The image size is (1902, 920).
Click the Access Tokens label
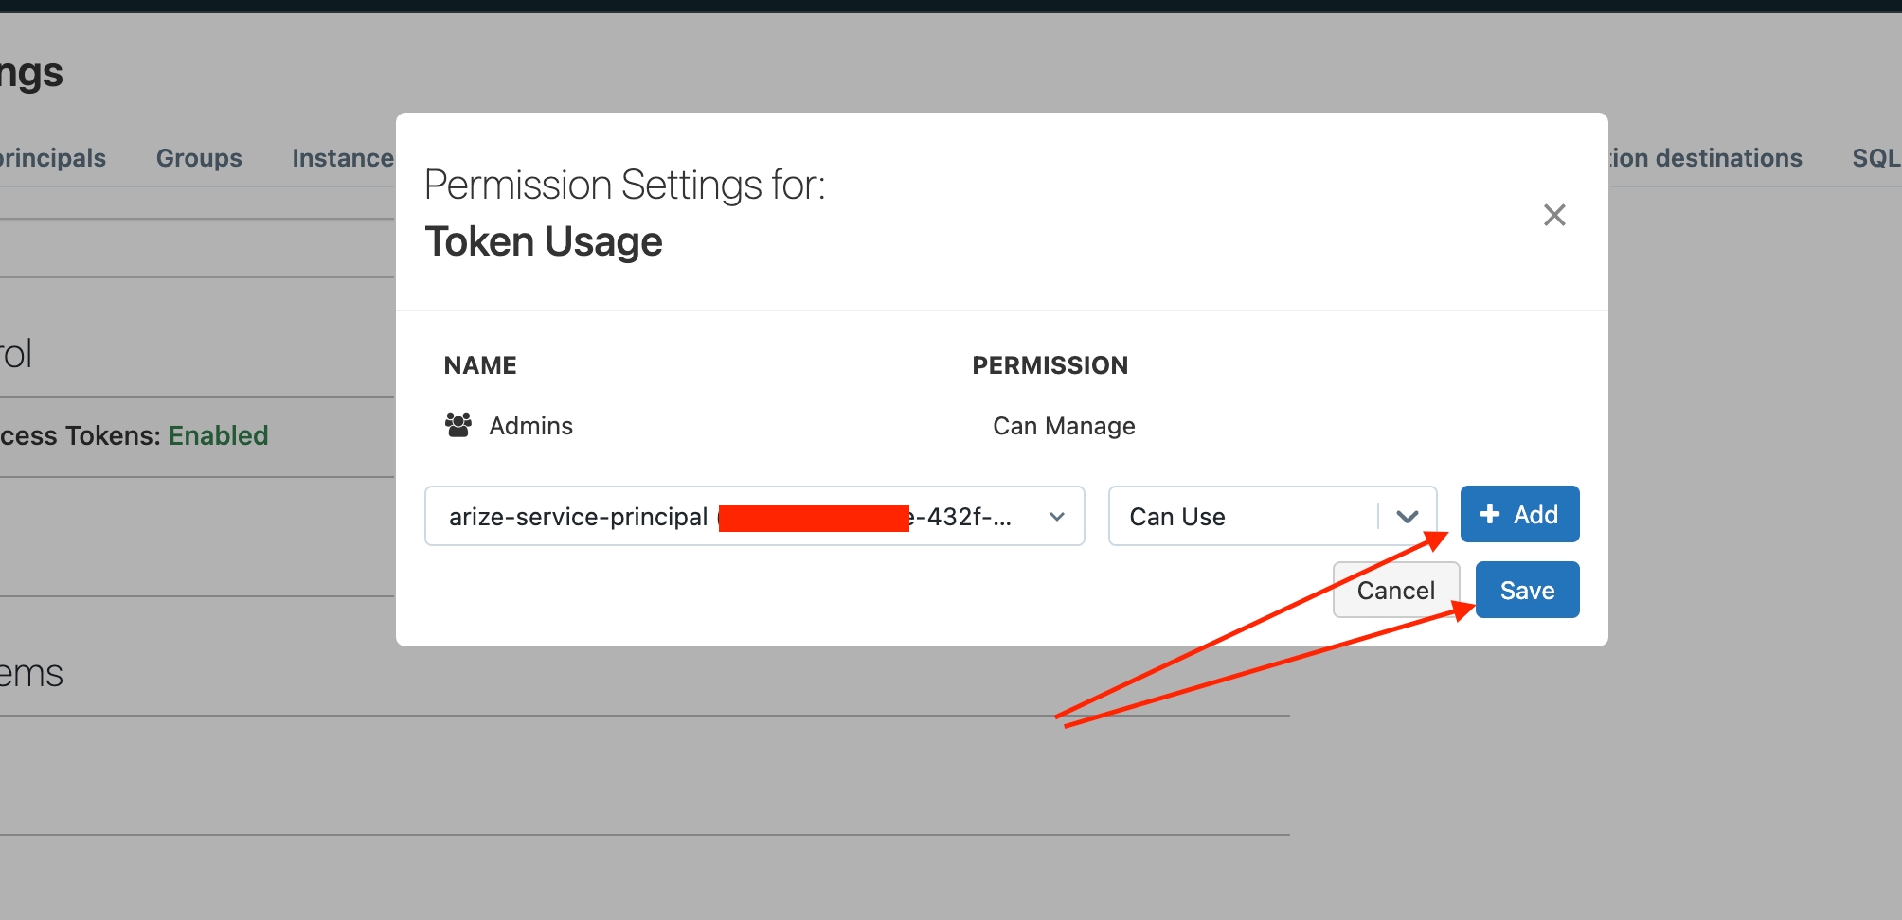(x=81, y=435)
